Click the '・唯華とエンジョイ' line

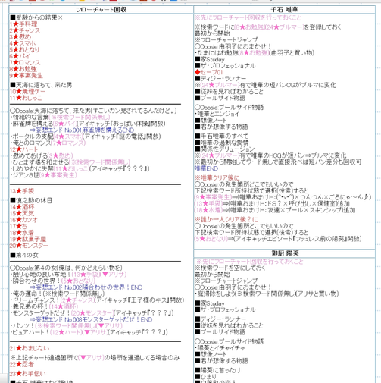217,114
